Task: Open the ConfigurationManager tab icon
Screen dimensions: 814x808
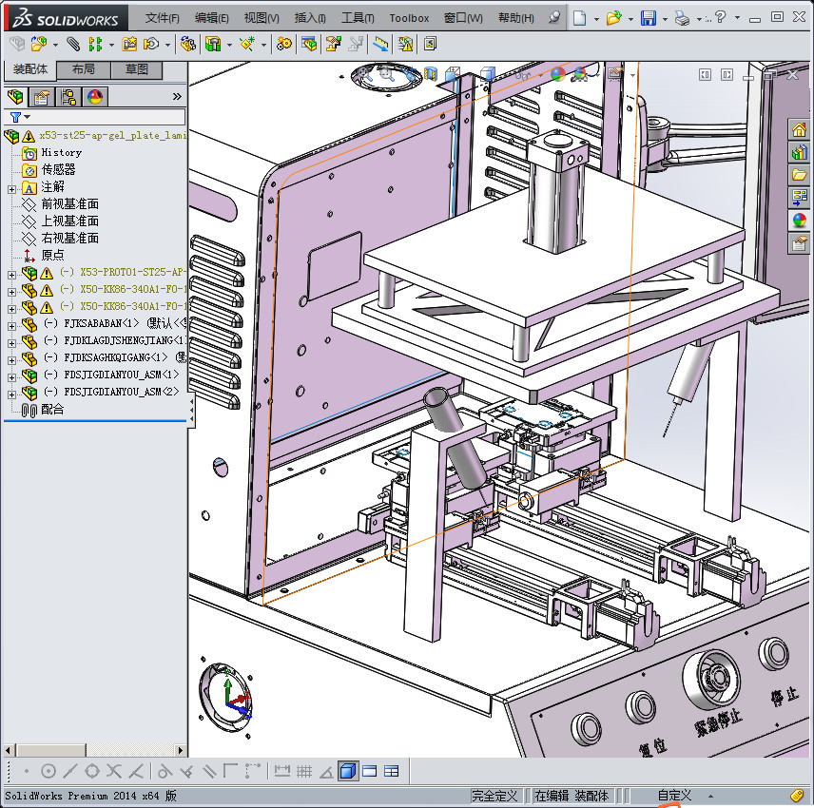Action: 68,96
